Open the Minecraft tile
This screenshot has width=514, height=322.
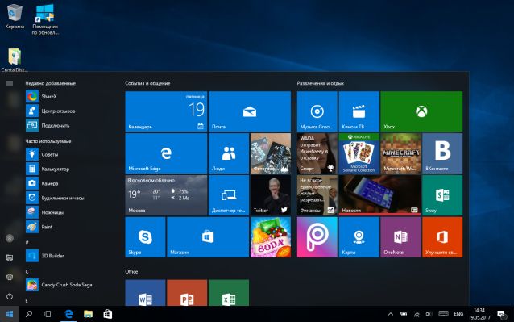(400, 153)
